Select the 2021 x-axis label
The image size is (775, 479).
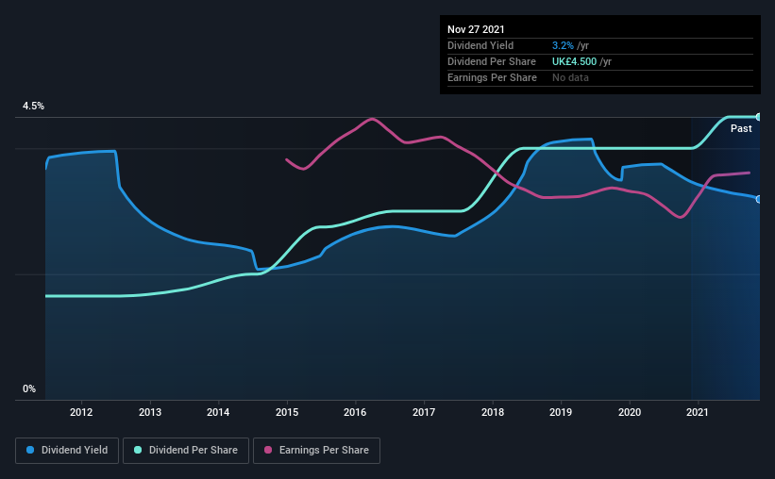(x=698, y=412)
